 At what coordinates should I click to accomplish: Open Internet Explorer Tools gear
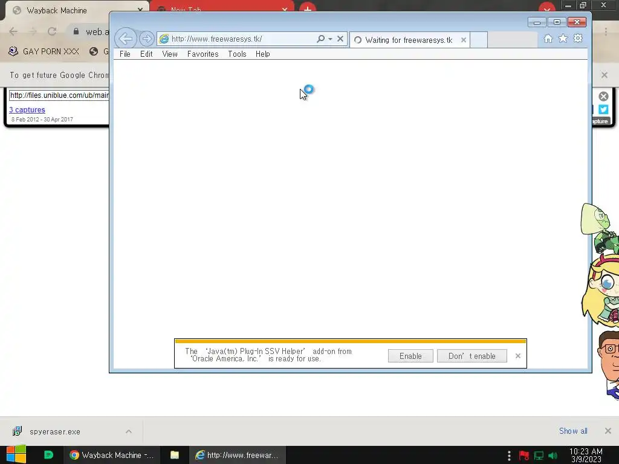(x=578, y=39)
